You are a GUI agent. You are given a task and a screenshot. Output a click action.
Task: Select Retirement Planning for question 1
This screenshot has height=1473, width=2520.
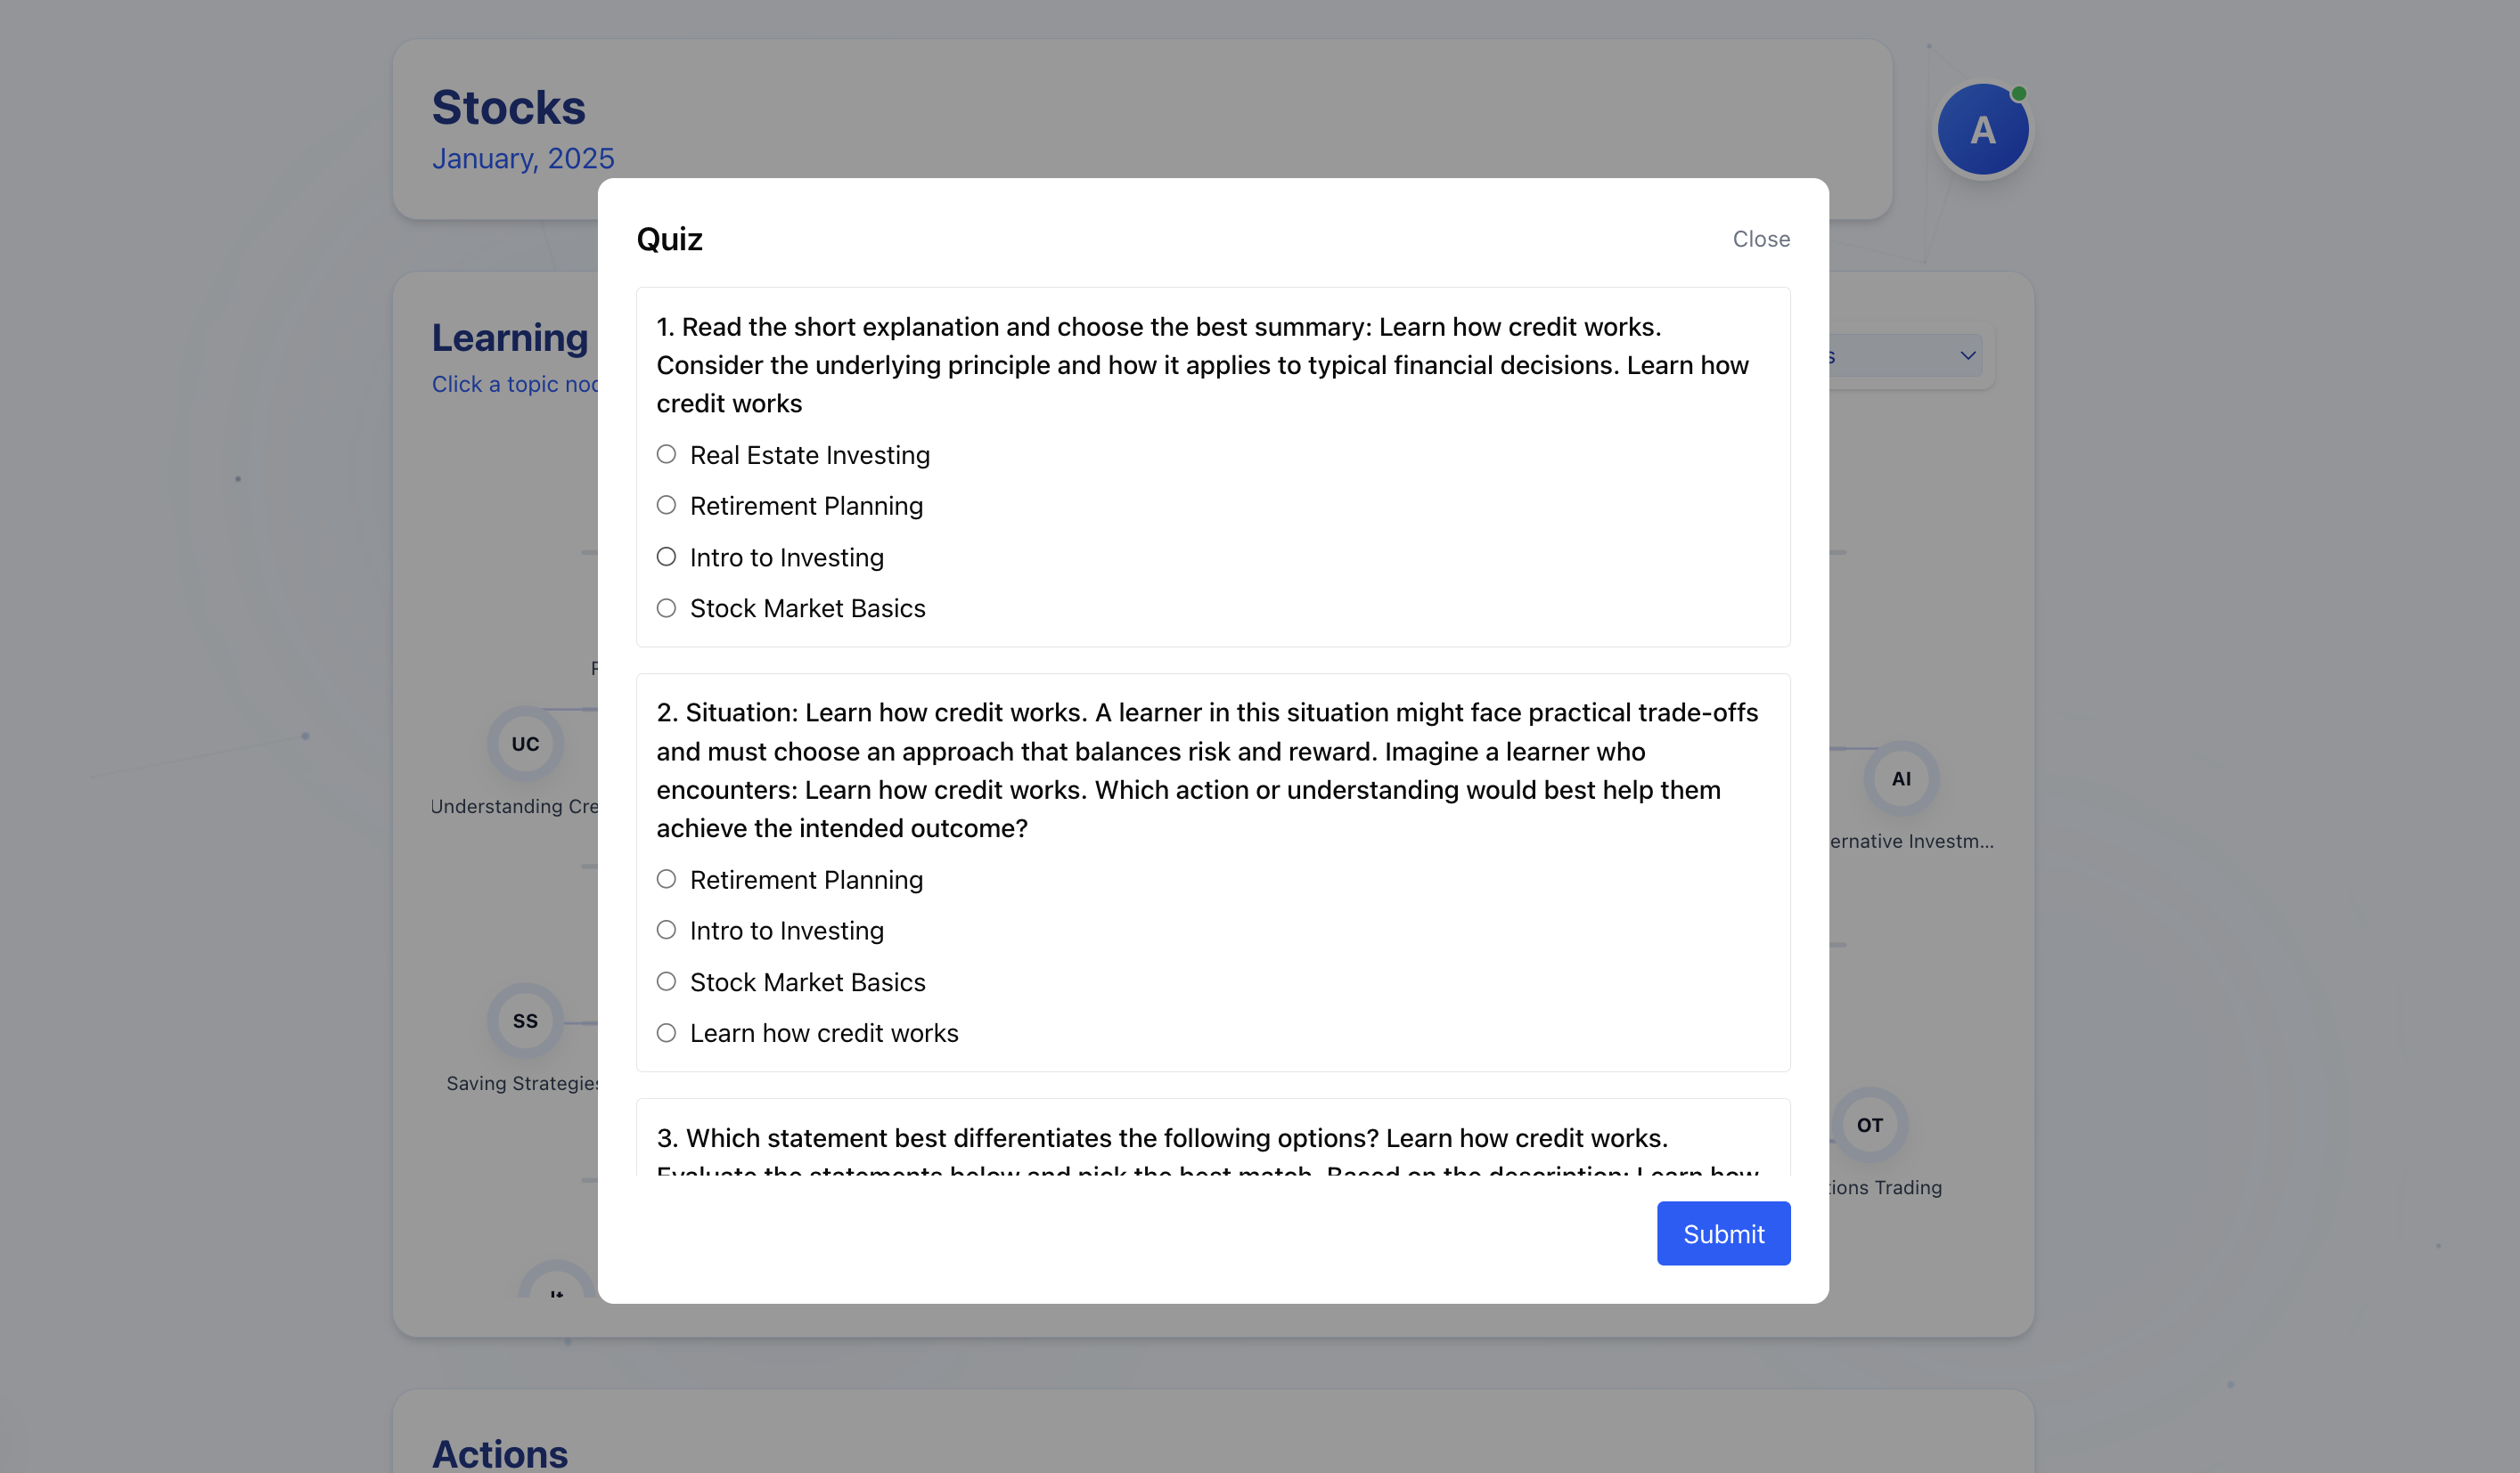(666, 506)
